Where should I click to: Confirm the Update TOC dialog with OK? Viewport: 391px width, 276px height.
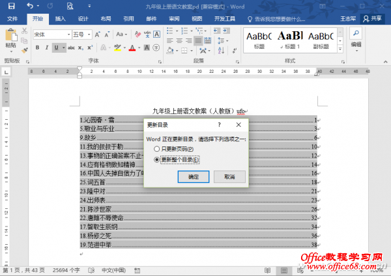(194, 176)
